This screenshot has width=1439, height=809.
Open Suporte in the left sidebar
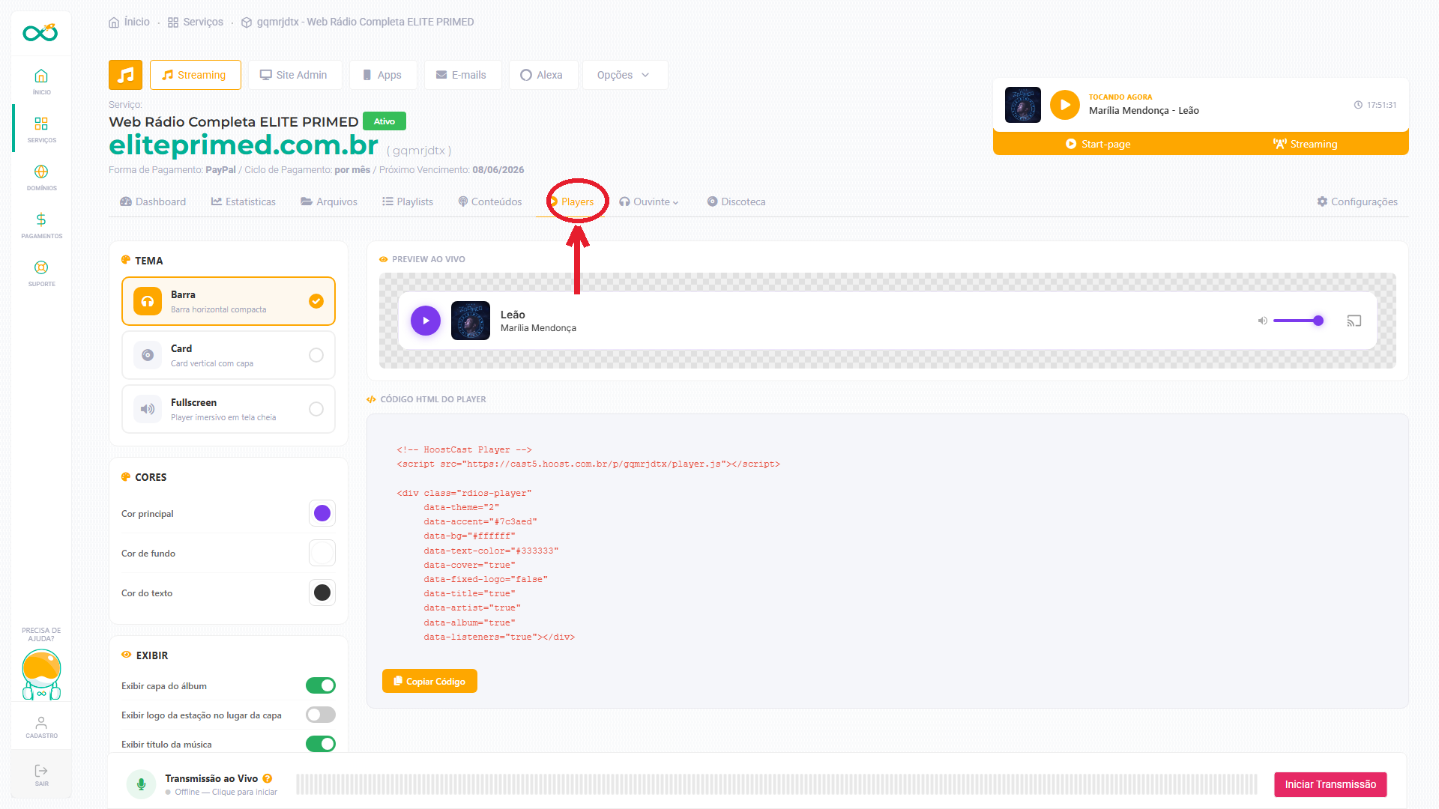pyautogui.click(x=41, y=273)
